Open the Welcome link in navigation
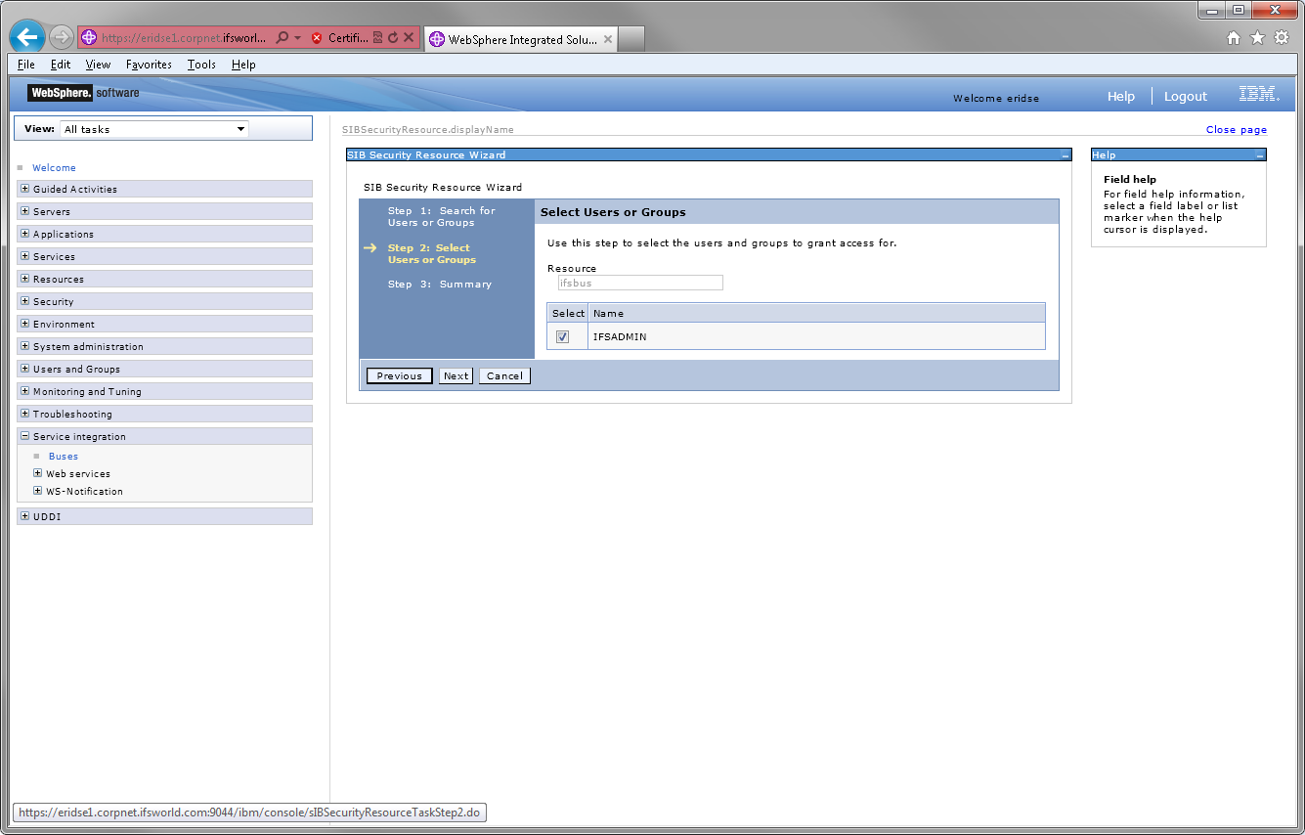Viewport: 1305px width, 835px height. click(54, 168)
